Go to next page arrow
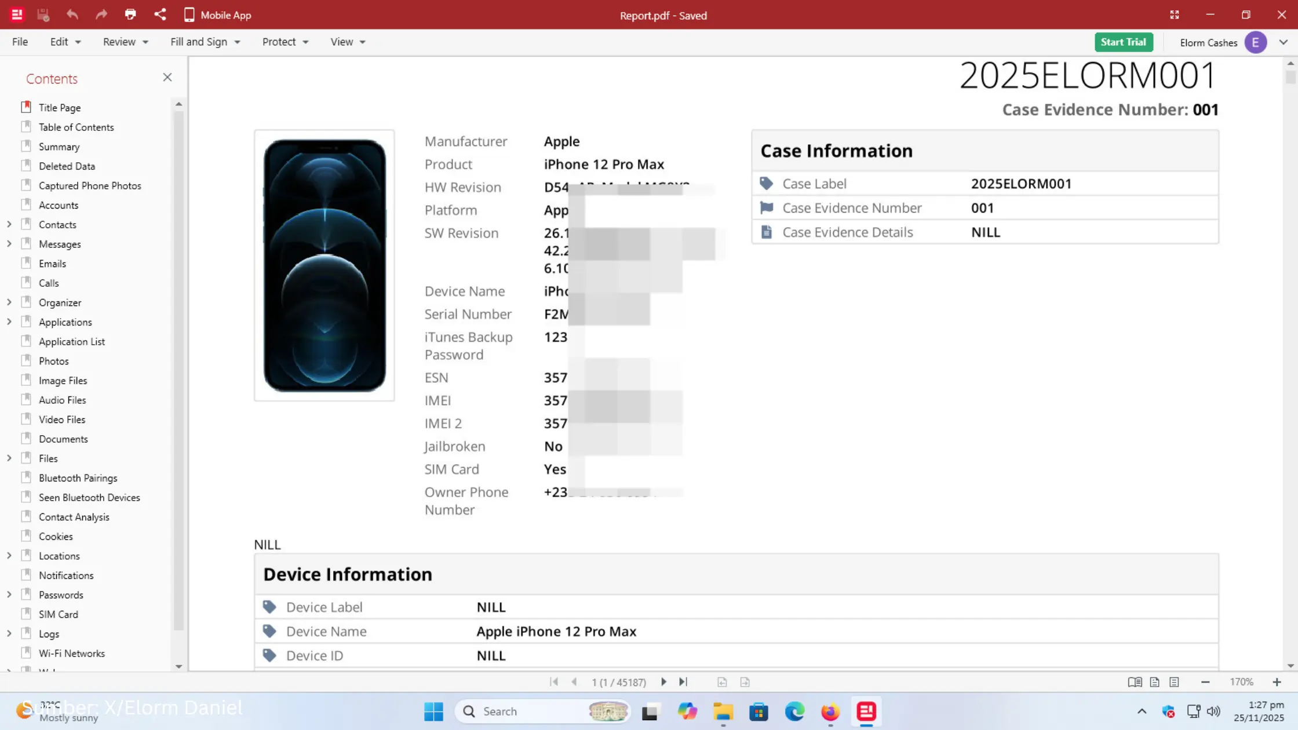The width and height of the screenshot is (1298, 730). pyautogui.click(x=663, y=682)
